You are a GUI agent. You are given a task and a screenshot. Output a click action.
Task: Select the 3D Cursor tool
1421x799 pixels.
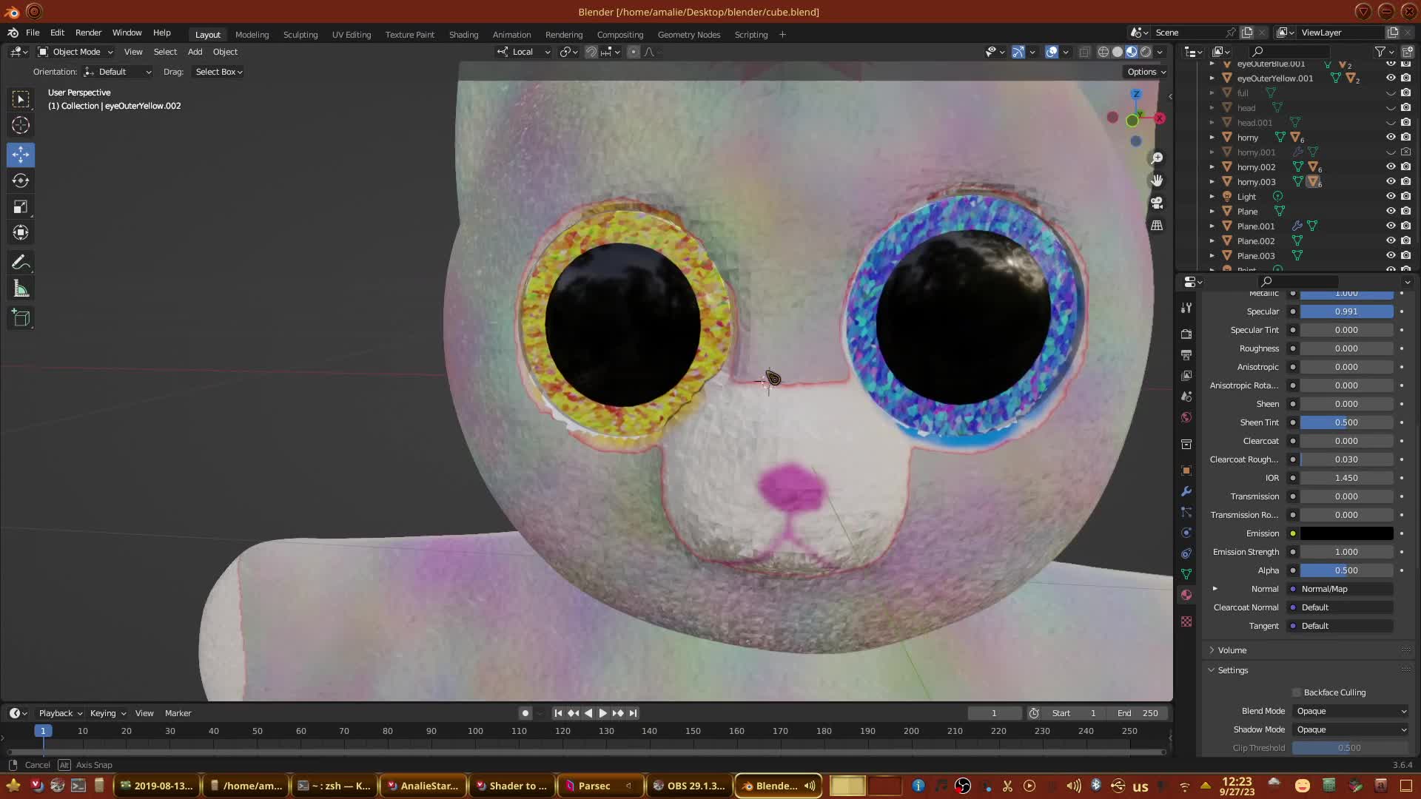tap(21, 125)
